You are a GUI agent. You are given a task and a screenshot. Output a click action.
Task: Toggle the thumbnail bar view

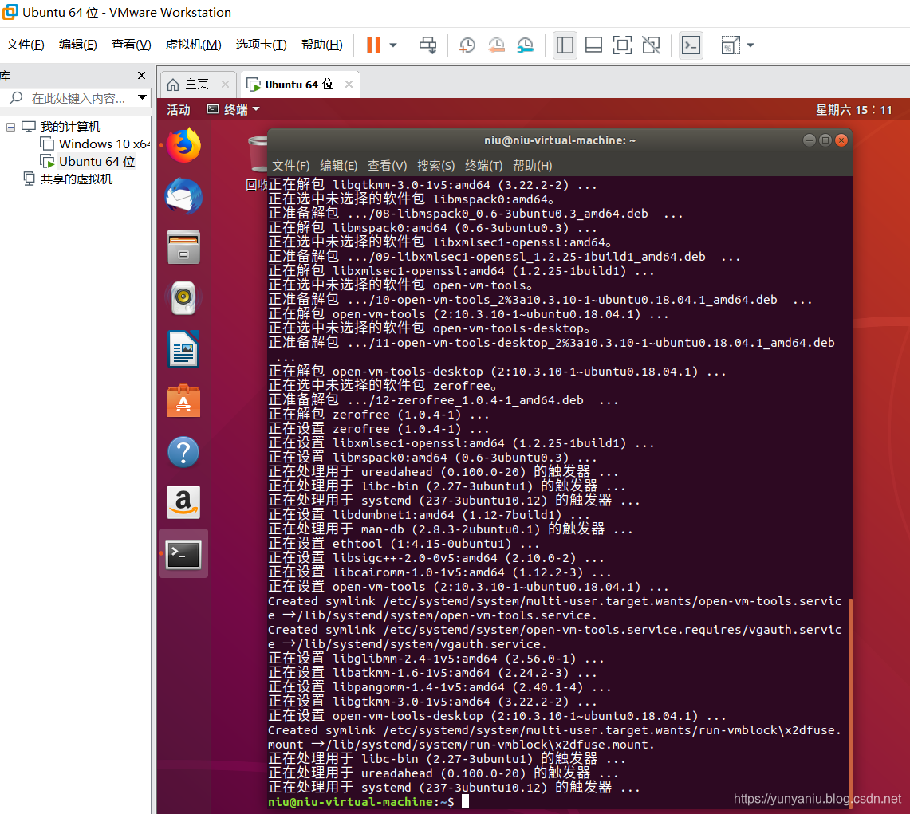tap(593, 45)
